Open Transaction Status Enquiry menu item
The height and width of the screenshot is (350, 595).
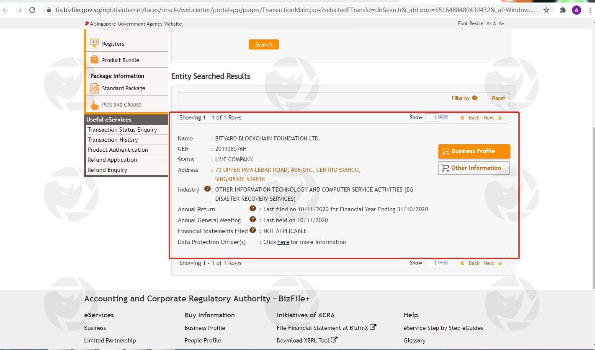coord(122,130)
